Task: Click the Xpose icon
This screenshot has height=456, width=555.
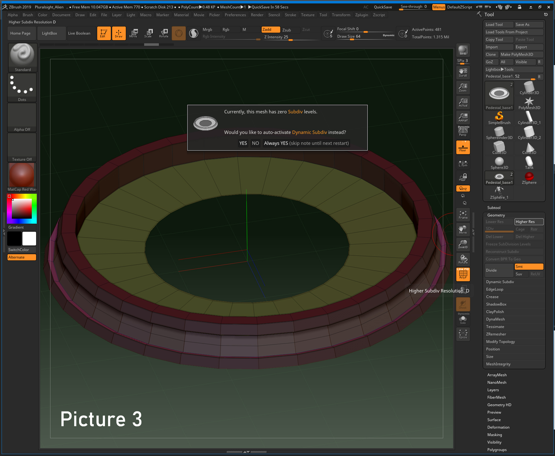Action: (x=463, y=334)
